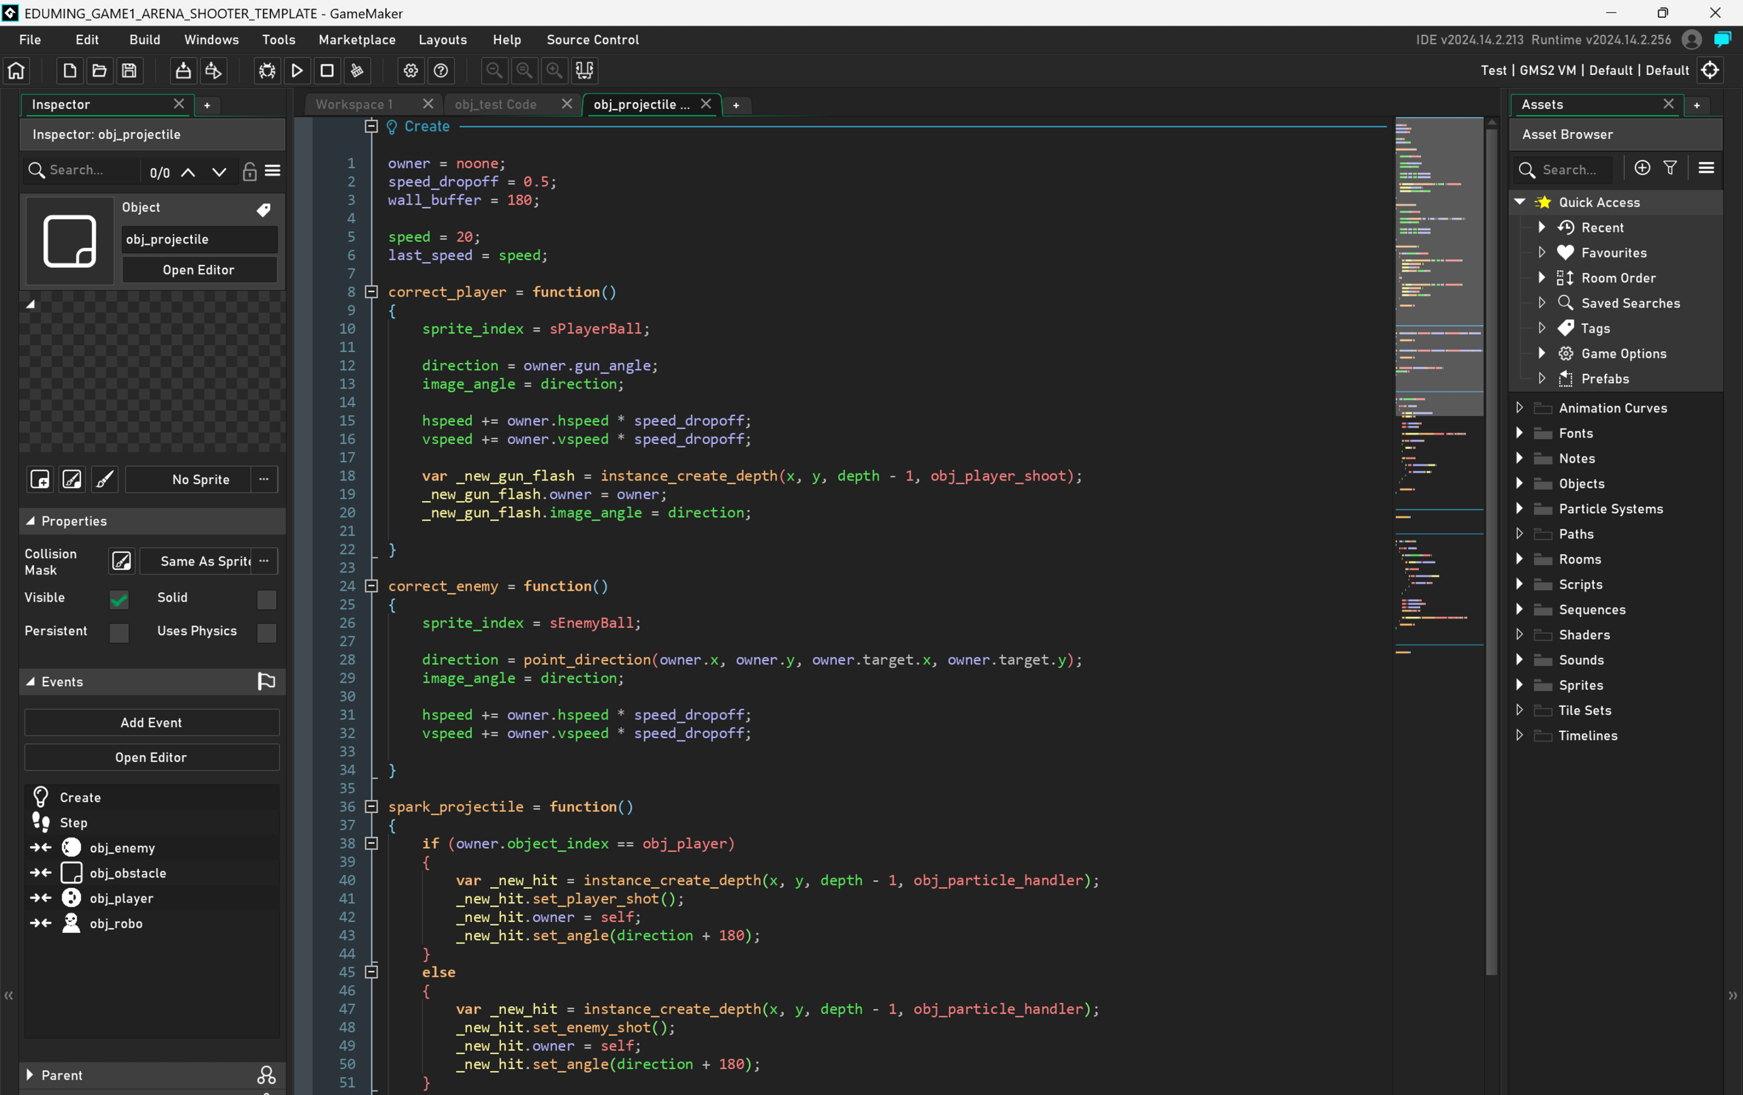The width and height of the screenshot is (1743, 1095).
Task: Click the Home start page icon
Action: pos(16,70)
